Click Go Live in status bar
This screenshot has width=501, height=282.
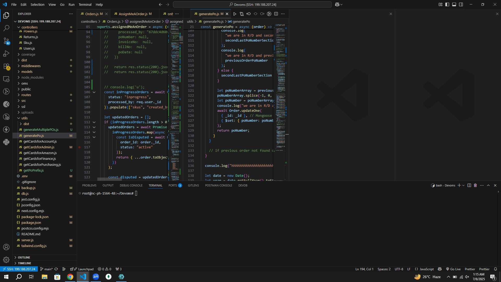[x=453, y=269]
